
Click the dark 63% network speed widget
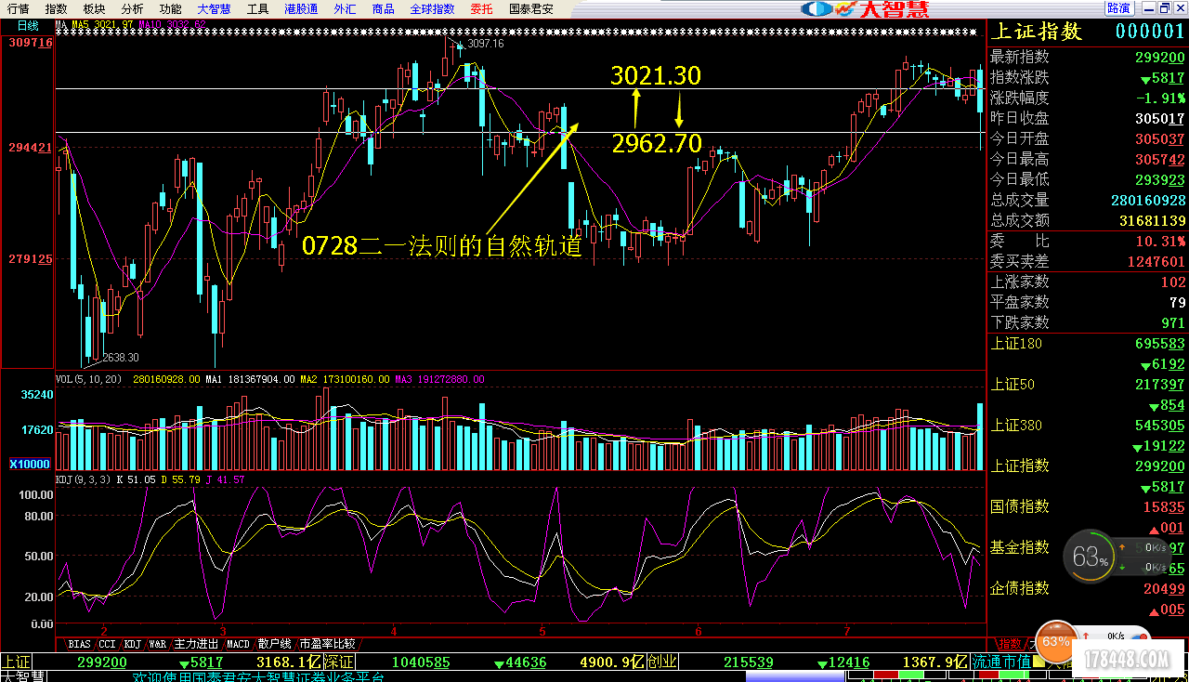coord(1090,557)
